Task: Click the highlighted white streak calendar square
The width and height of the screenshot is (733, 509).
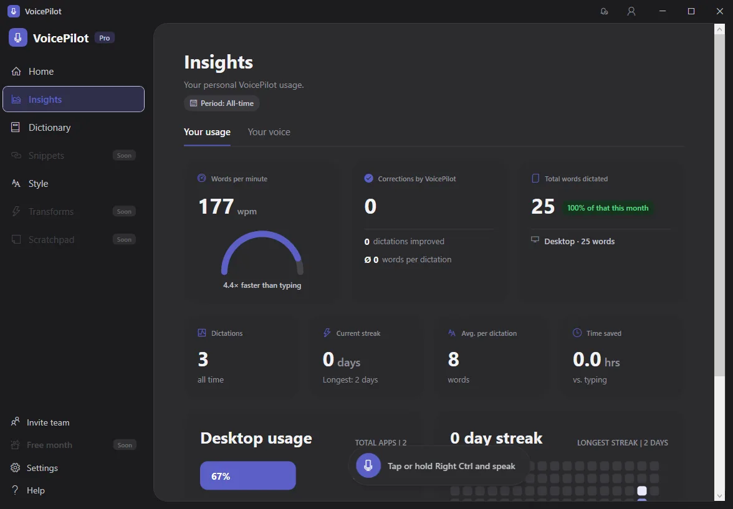Action: click(642, 491)
